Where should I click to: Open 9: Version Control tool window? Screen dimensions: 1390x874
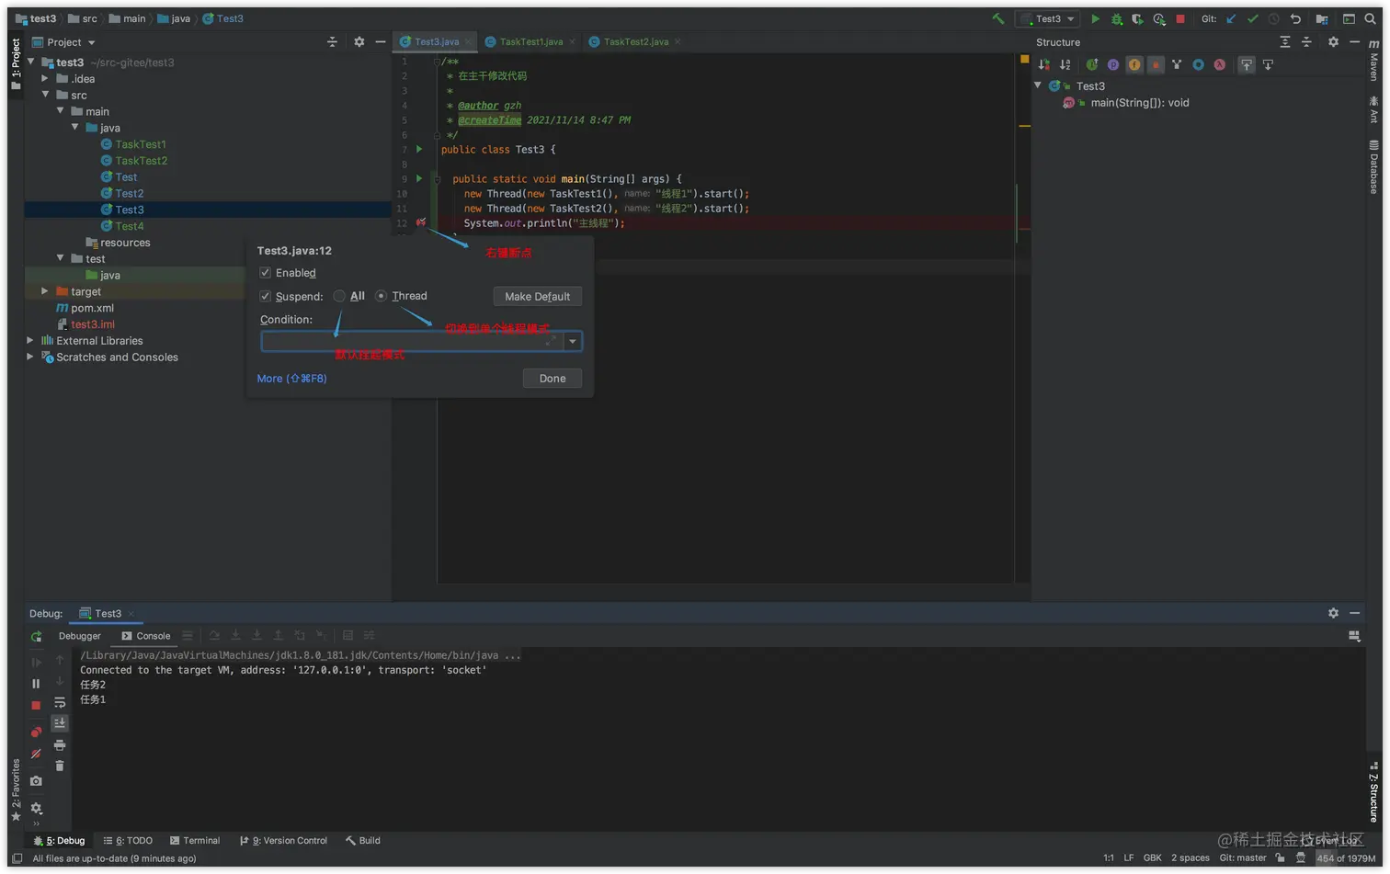pyautogui.click(x=283, y=841)
